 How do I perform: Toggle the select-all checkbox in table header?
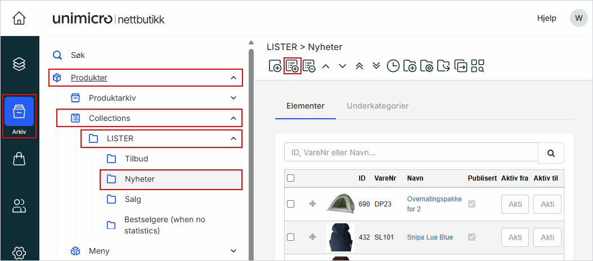point(290,178)
